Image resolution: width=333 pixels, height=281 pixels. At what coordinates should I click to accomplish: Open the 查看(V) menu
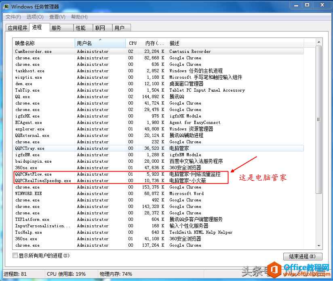pos(57,17)
